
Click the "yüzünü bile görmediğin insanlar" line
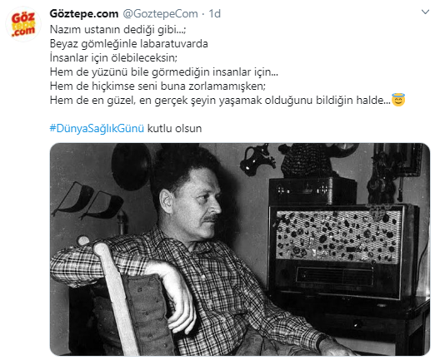coord(164,72)
